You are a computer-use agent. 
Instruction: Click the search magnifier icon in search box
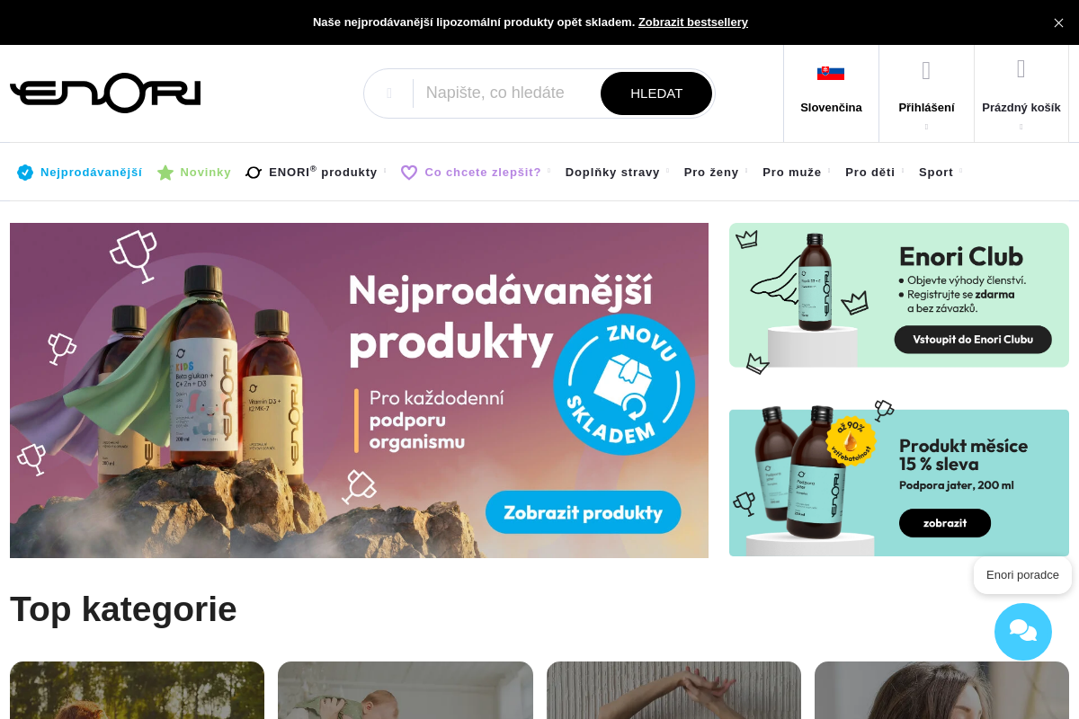click(x=389, y=93)
